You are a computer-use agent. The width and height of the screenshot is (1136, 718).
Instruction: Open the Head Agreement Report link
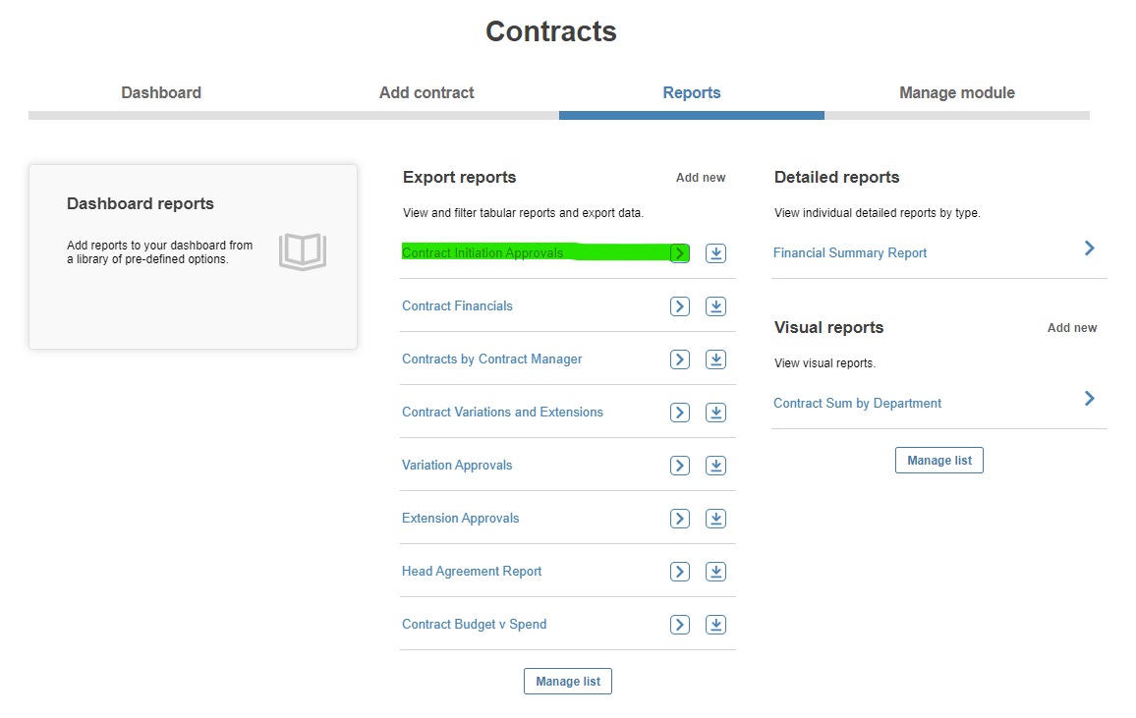[x=472, y=571]
